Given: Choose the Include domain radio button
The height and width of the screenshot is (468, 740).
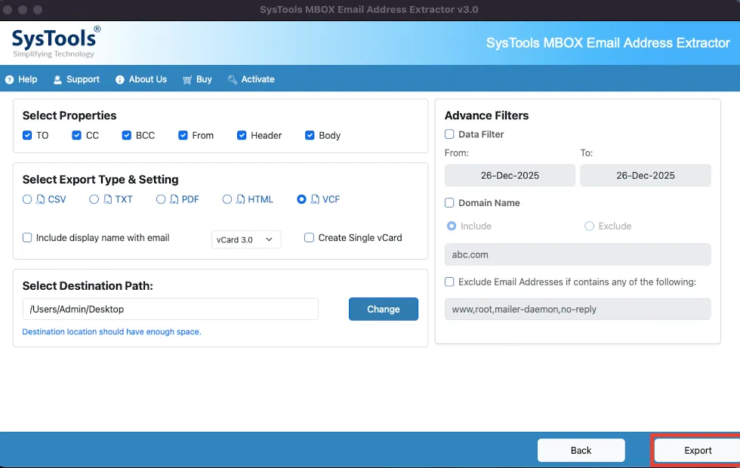Looking at the screenshot, I should (452, 226).
